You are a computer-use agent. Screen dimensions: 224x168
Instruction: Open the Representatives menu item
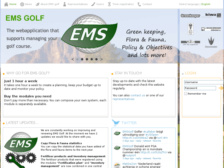point(78,4)
